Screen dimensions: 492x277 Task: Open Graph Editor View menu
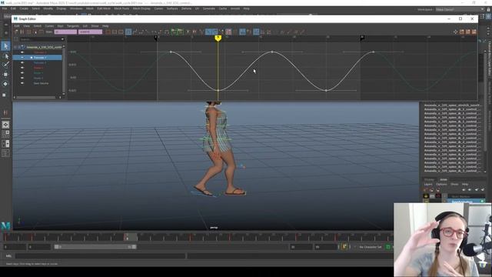coord(27,26)
